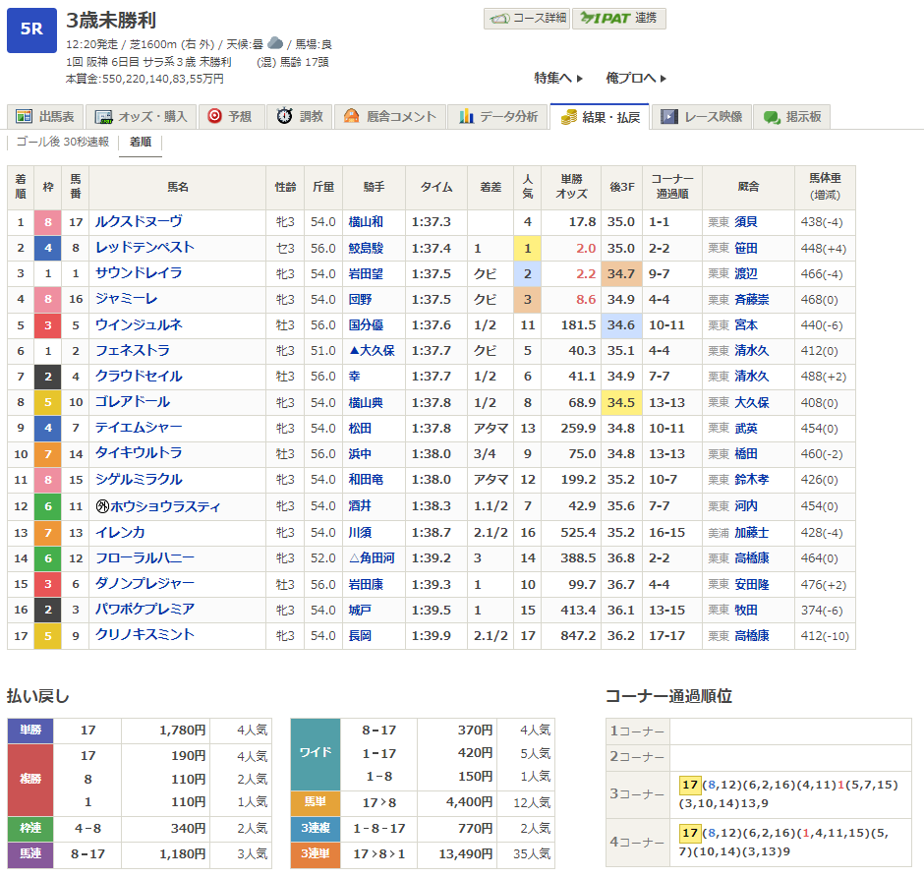The width and height of the screenshot is (924, 877).
Task: Open winning horse ルクスドヌーヴ's page
Action: [x=139, y=222]
